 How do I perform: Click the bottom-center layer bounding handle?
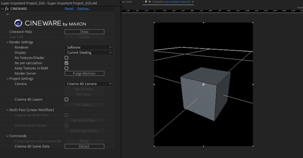[x=203, y=146]
